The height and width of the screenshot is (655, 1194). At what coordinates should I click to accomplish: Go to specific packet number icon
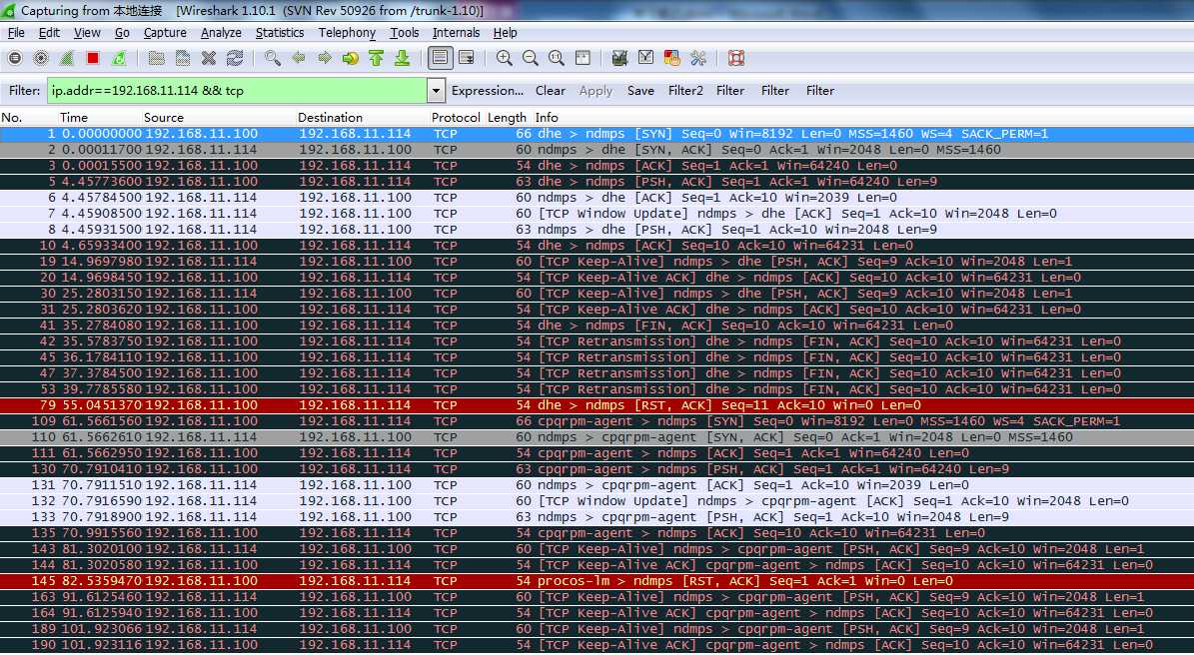tap(351, 59)
